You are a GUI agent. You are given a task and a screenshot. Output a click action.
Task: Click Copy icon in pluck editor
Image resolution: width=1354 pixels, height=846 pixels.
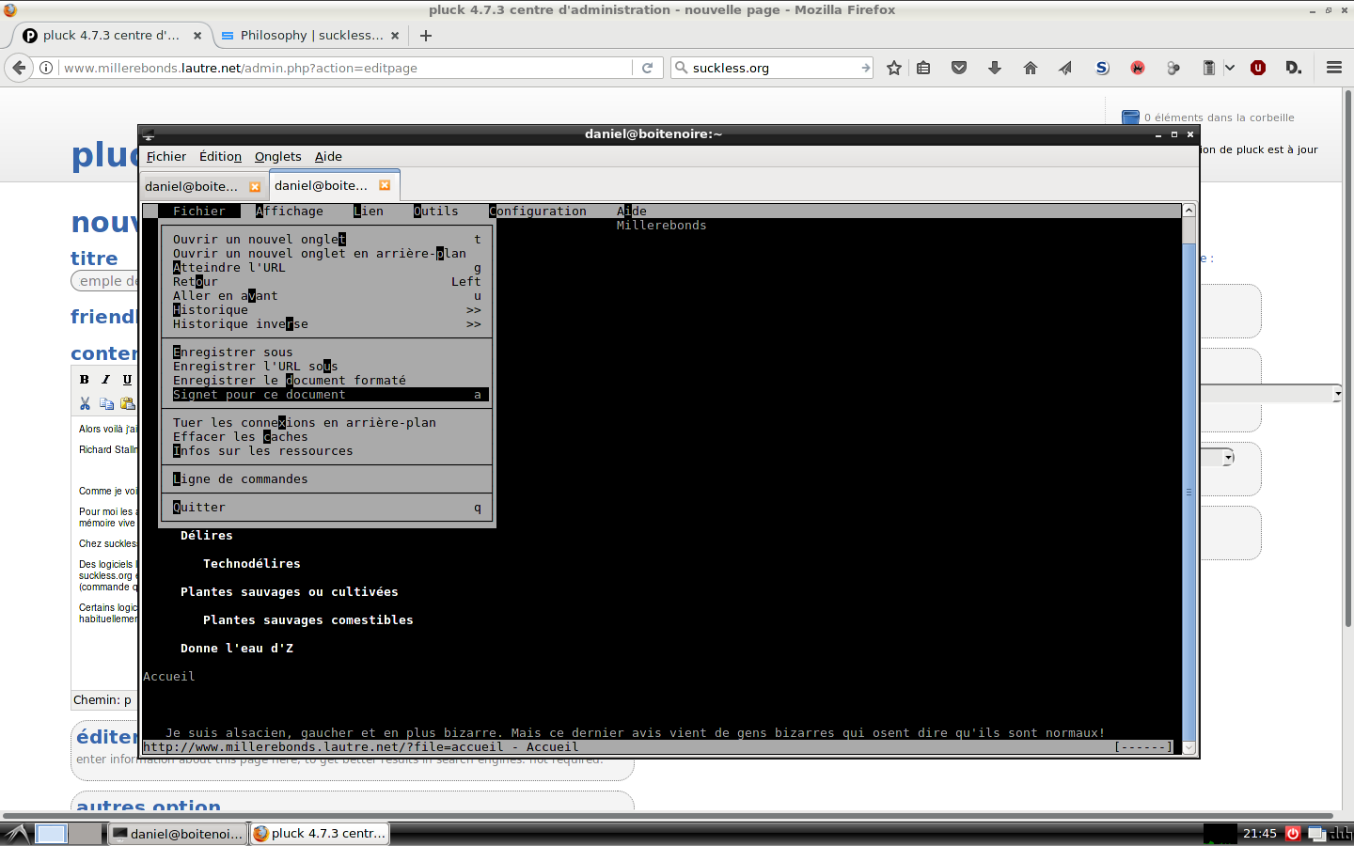point(106,403)
